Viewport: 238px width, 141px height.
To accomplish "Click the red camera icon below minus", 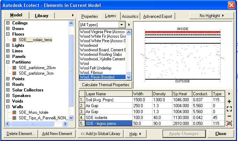I will coord(229,123).
